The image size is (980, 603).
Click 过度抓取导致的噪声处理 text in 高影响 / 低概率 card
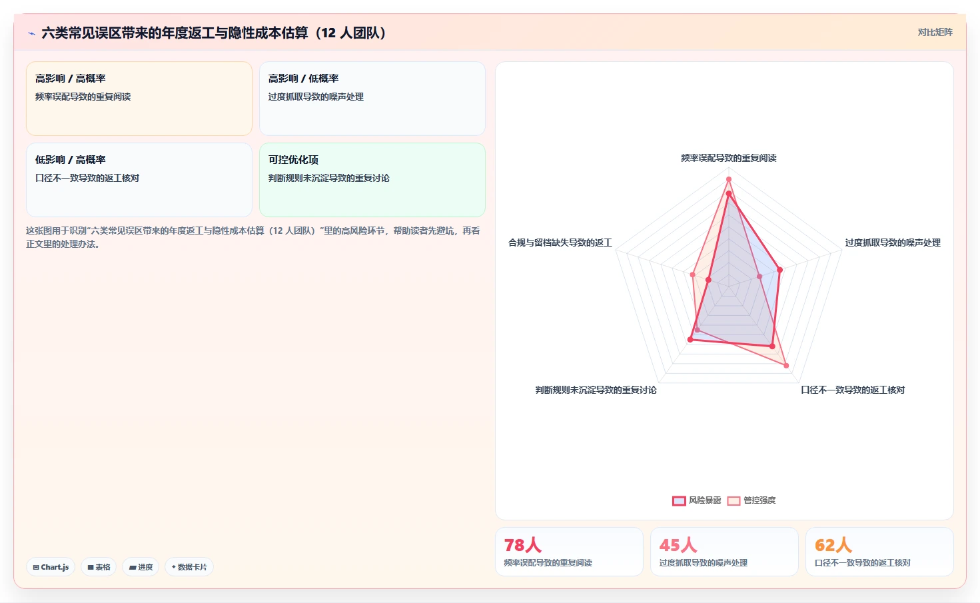coord(316,97)
